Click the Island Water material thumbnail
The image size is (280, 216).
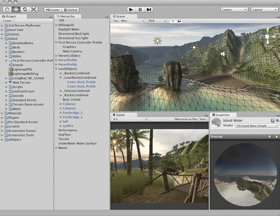pos(216,123)
